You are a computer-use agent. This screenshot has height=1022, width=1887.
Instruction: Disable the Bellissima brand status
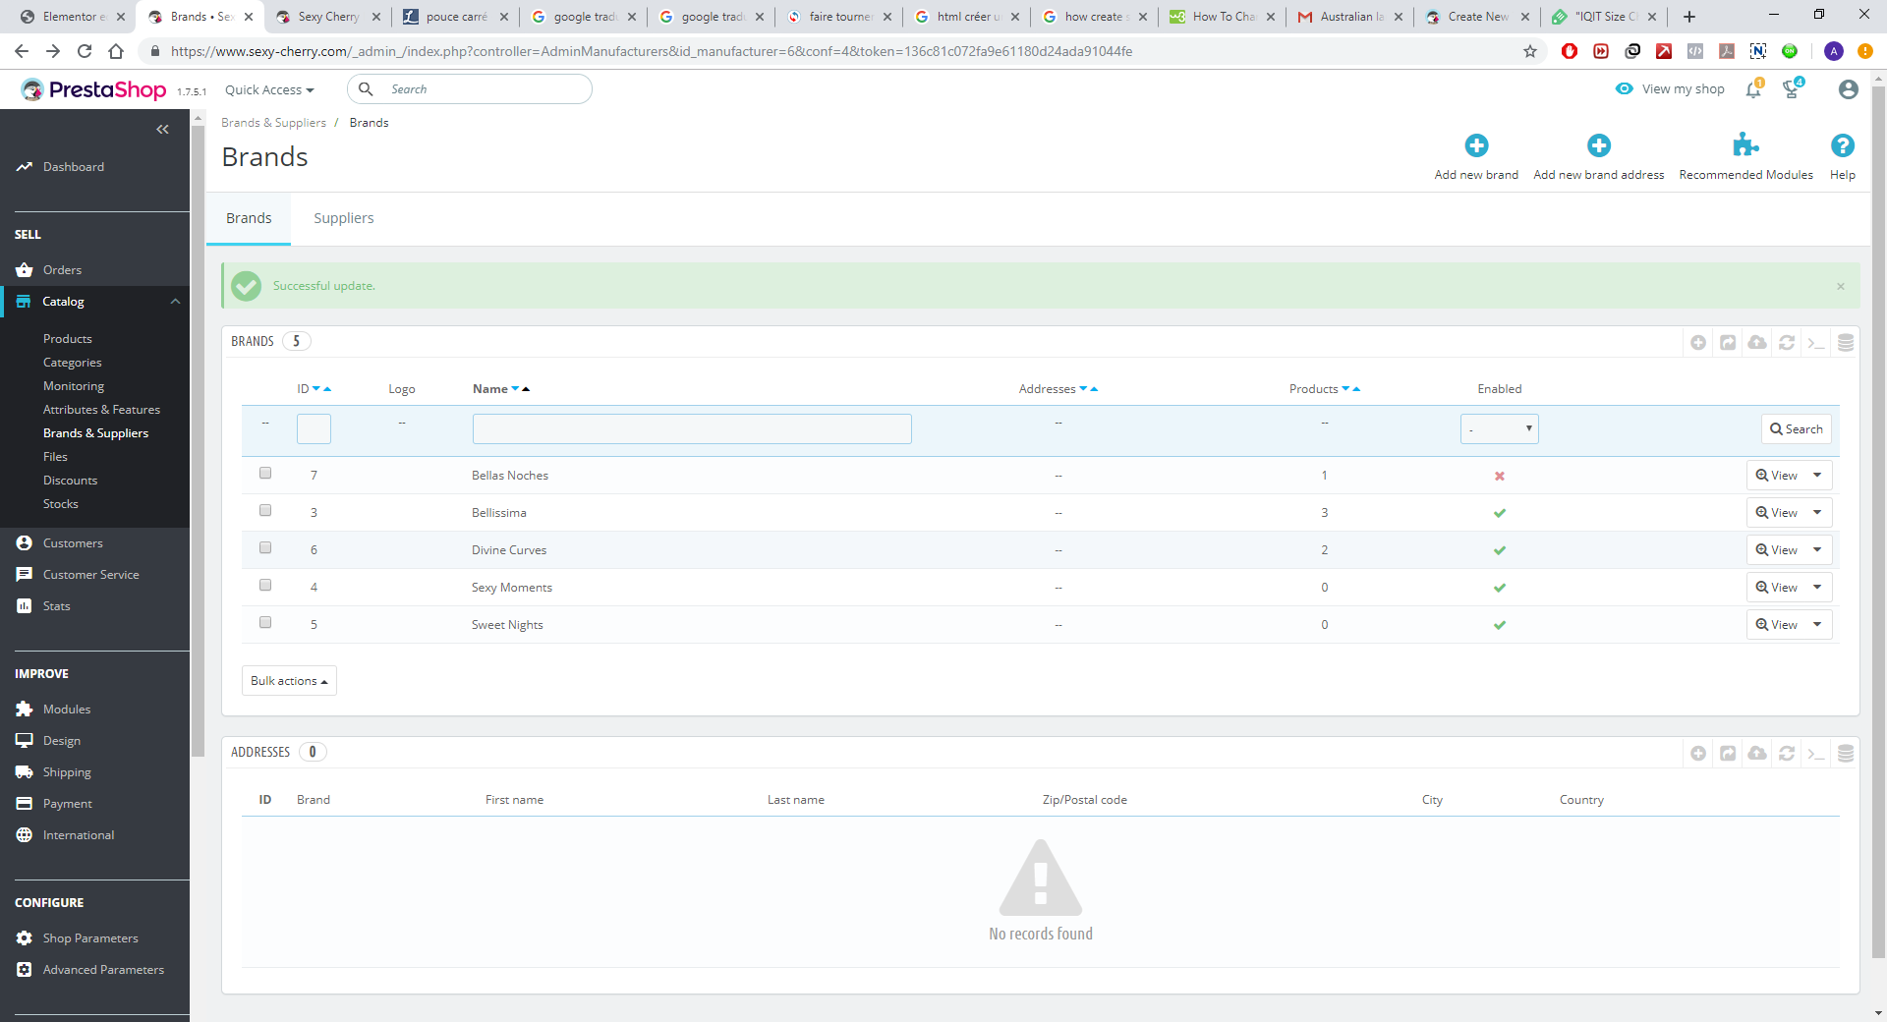(1500, 513)
